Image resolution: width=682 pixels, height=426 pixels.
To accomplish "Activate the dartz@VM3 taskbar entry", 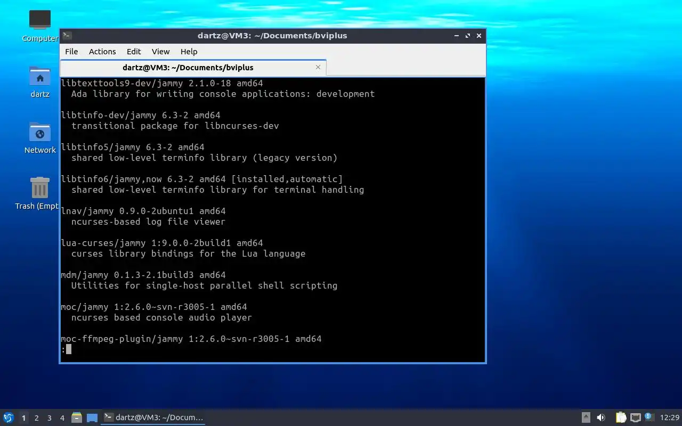I will [153, 417].
